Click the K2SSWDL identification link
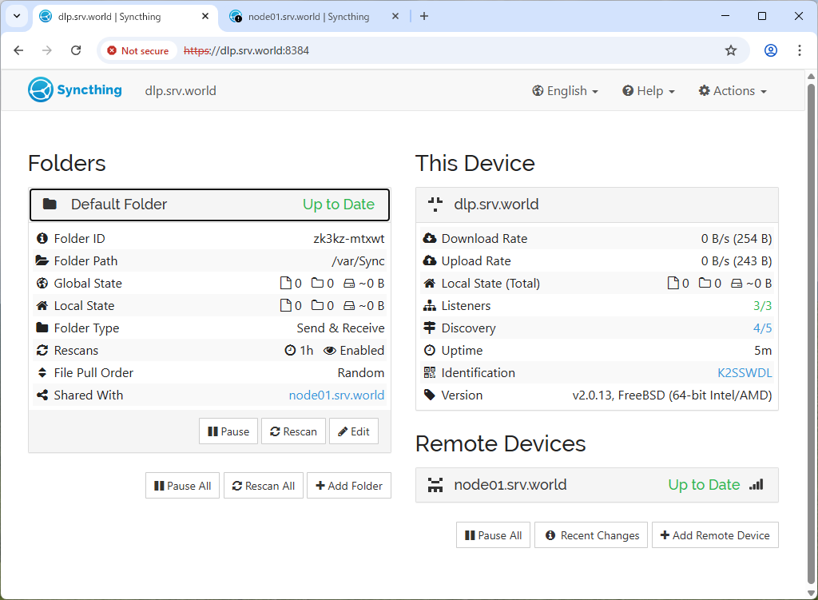 click(745, 373)
